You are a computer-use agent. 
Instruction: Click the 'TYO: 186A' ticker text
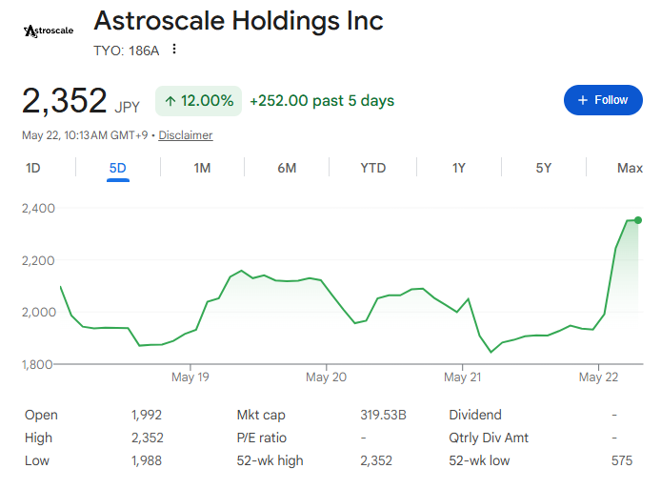(127, 51)
